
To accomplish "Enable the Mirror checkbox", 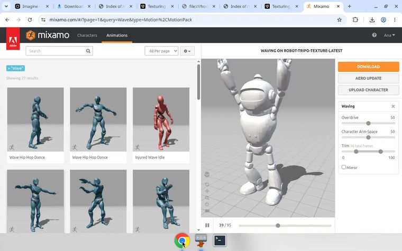I will pyautogui.click(x=344, y=167).
